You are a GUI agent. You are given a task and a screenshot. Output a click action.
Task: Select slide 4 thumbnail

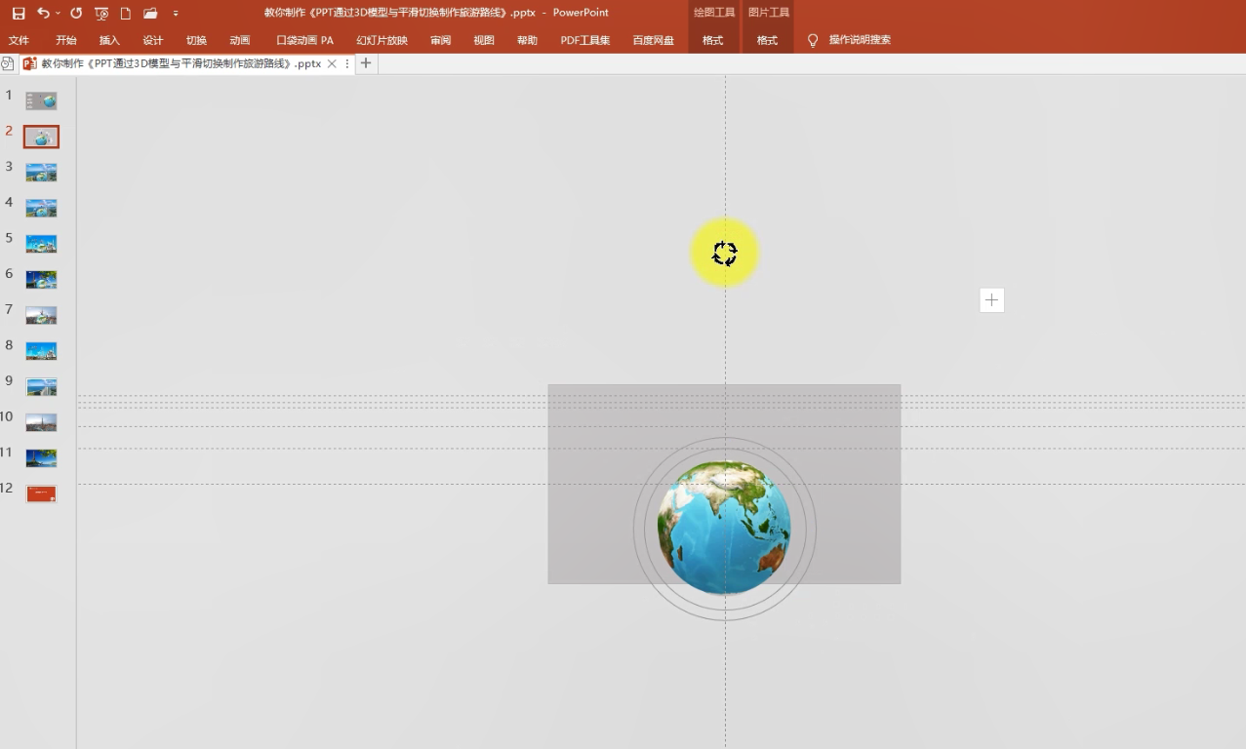[41, 208]
